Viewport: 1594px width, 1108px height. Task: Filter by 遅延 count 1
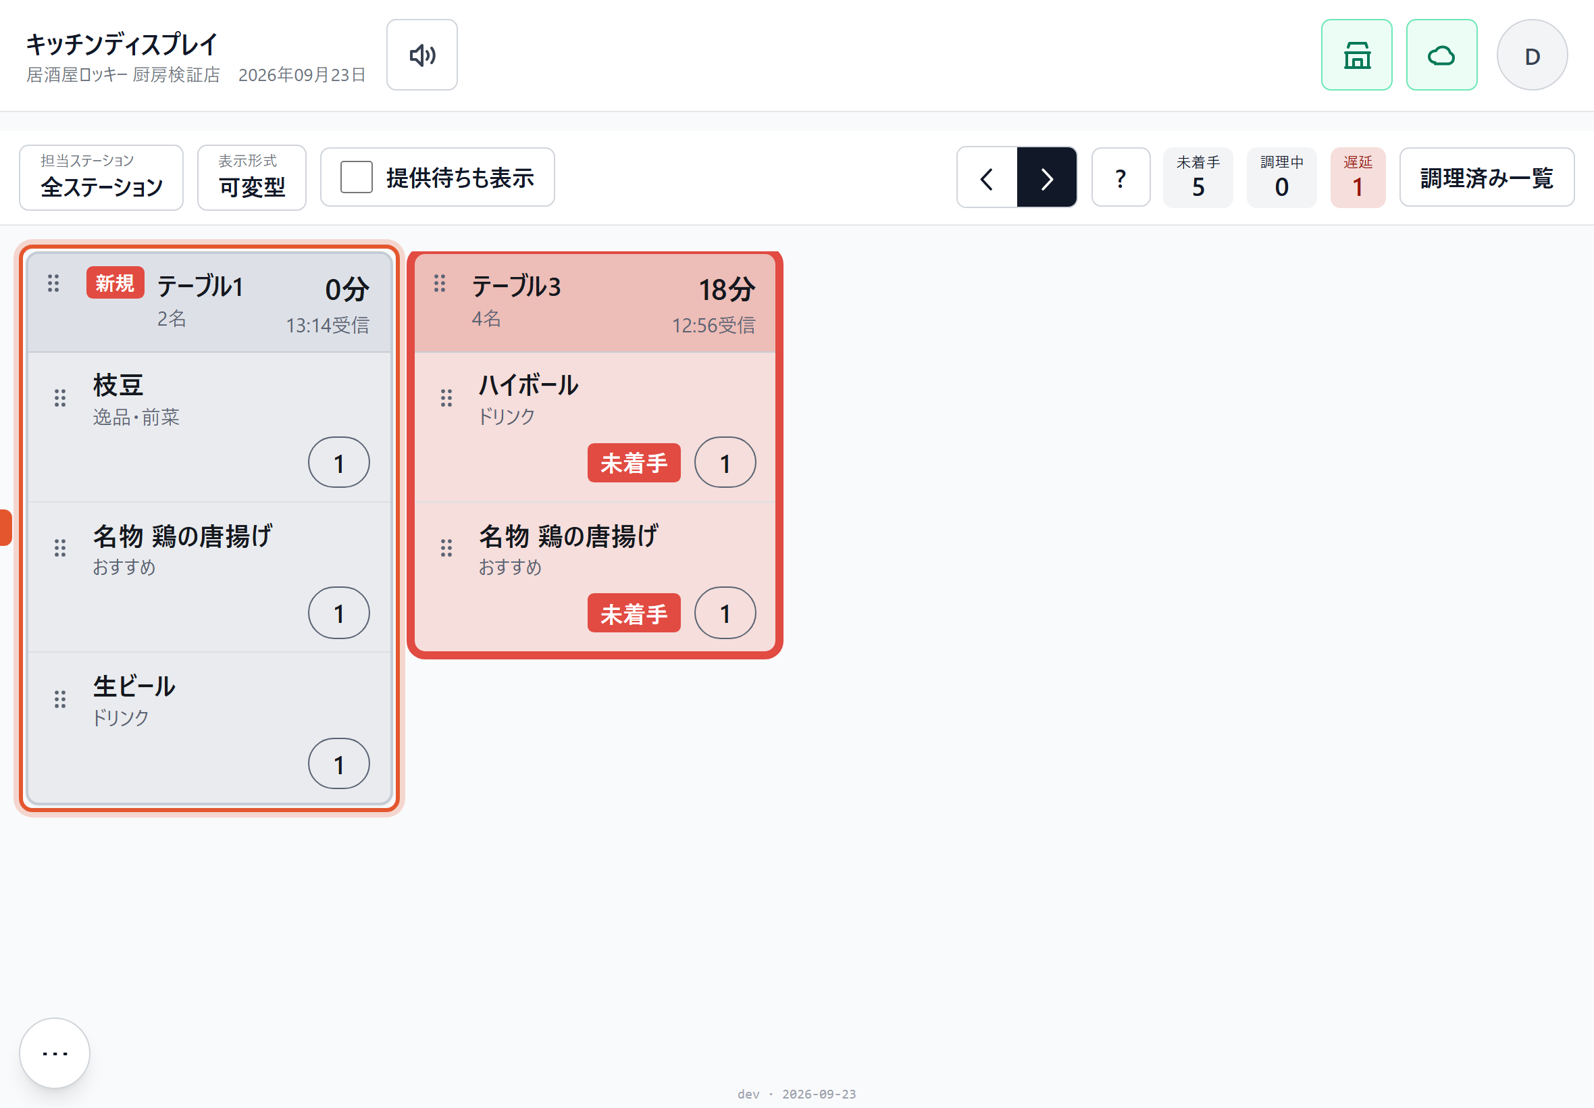point(1358,177)
